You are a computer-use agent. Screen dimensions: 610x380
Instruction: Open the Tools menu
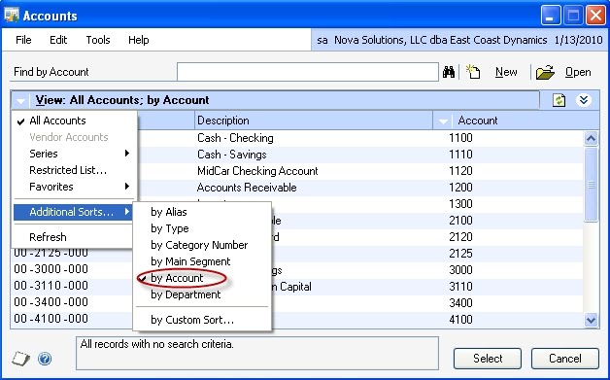click(98, 40)
